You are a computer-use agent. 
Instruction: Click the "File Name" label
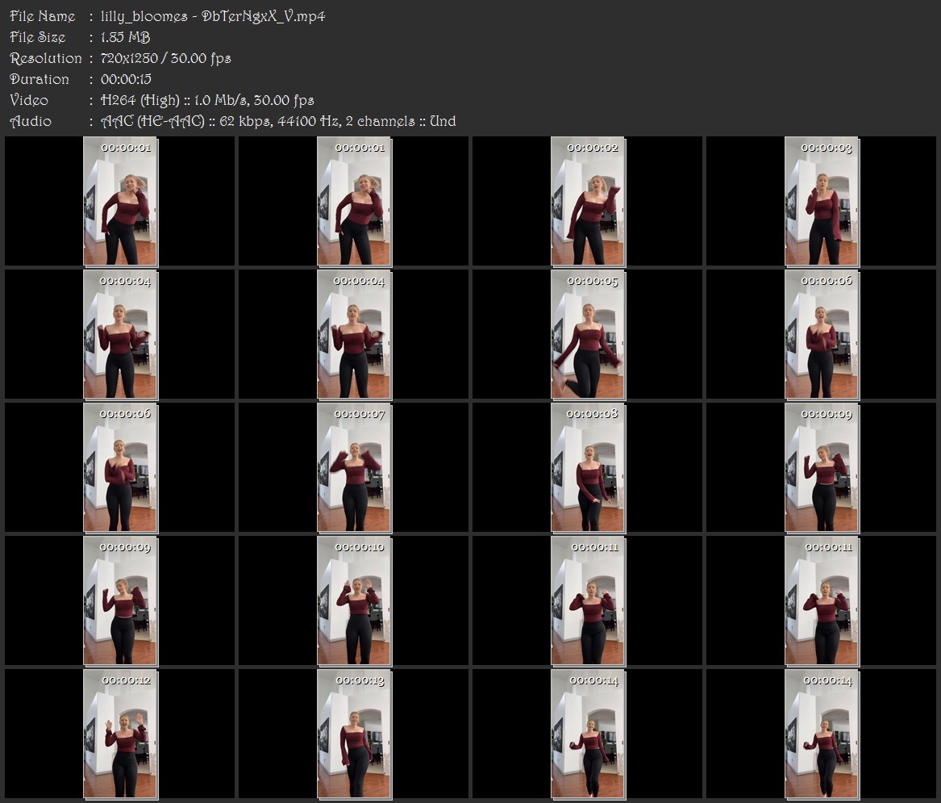pyautogui.click(x=43, y=16)
